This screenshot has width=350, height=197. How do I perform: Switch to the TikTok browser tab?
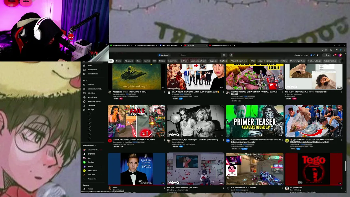pos(146,45)
